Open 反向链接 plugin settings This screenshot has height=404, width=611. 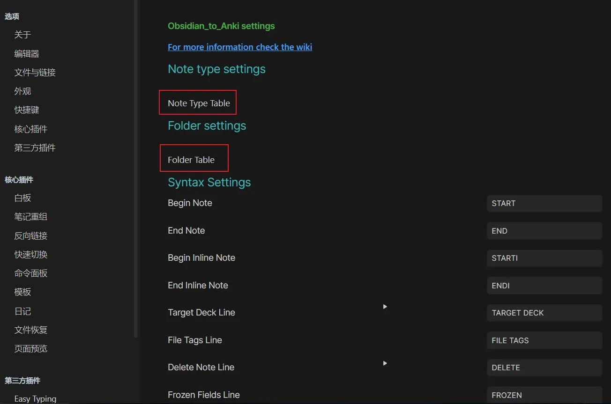click(x=31, y=235)
